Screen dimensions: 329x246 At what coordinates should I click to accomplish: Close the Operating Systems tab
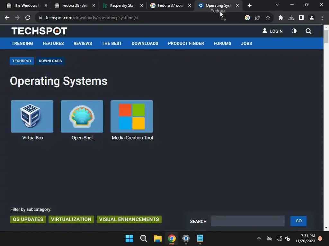pyautogui.click(x=237, y=5)
